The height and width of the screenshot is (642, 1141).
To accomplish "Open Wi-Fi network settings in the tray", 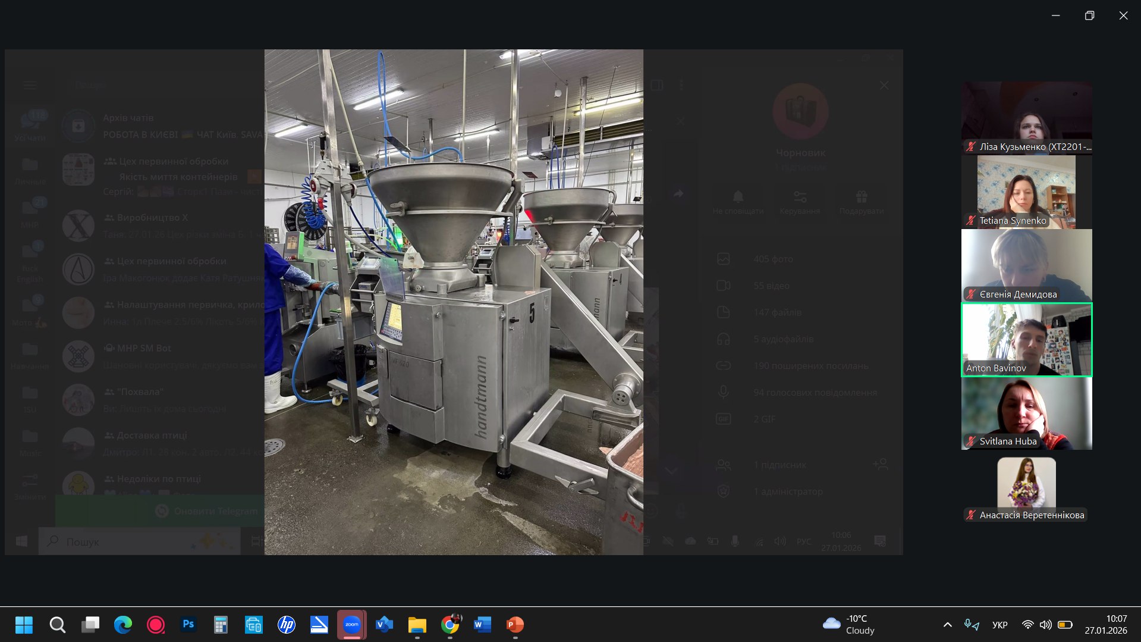I will [1027, 625].
